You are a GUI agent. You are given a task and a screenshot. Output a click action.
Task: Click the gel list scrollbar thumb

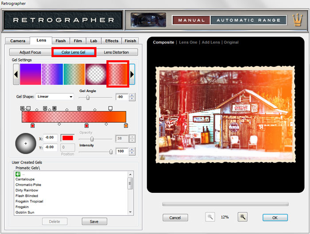tap(130, 183)
